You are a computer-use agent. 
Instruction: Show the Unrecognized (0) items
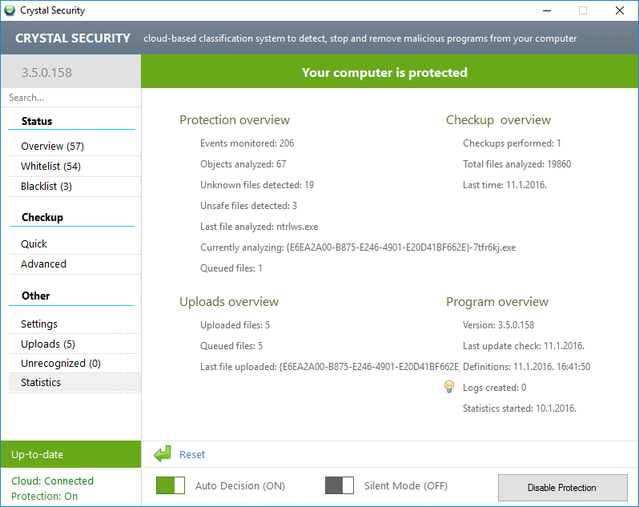tap(61, 363)
